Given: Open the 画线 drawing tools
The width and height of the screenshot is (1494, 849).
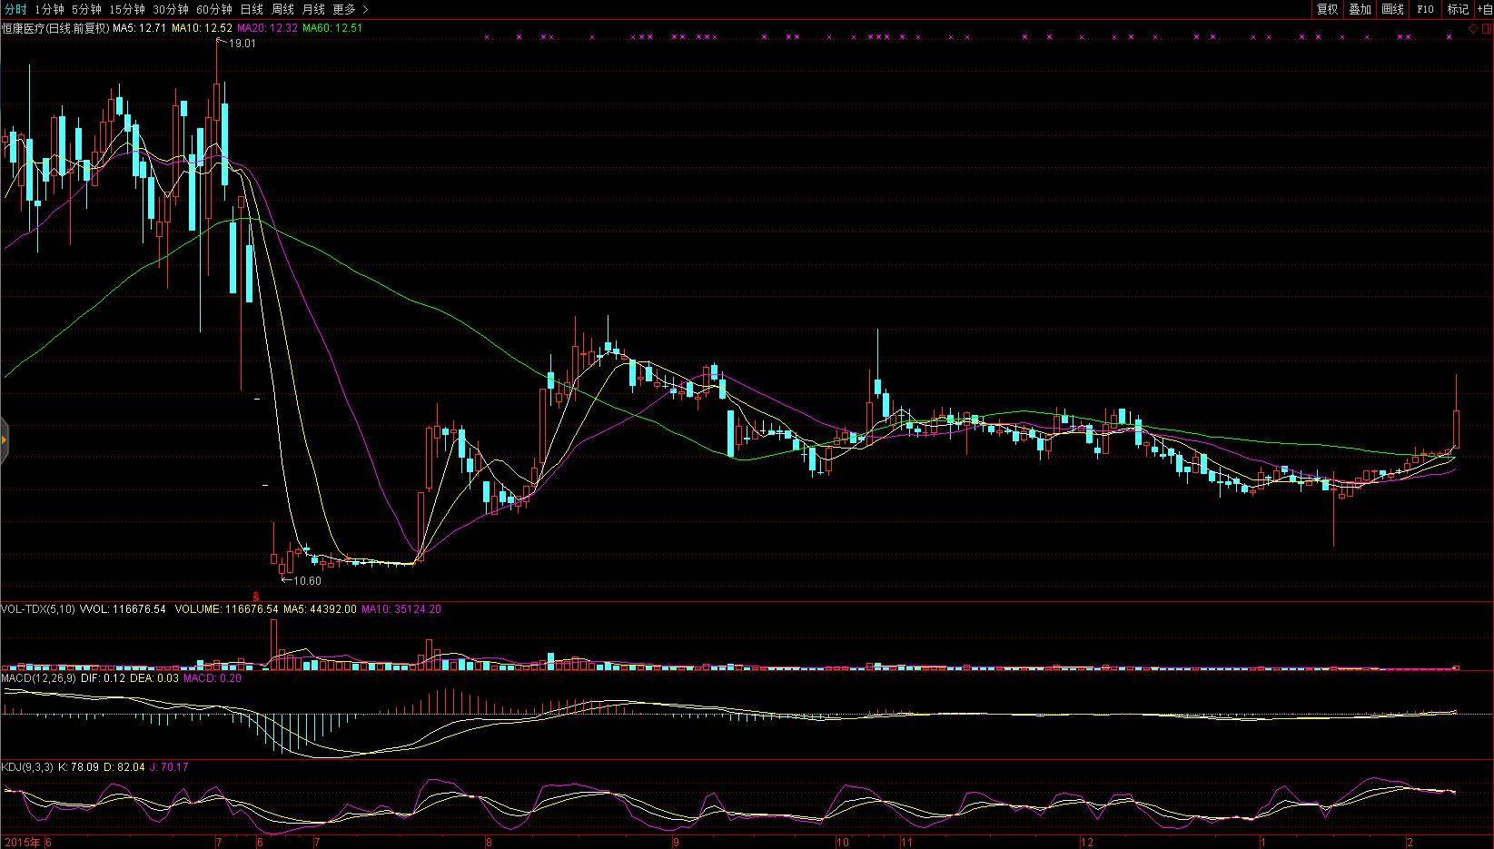Looking at the screenshot, I should [x=1392, y=9].
